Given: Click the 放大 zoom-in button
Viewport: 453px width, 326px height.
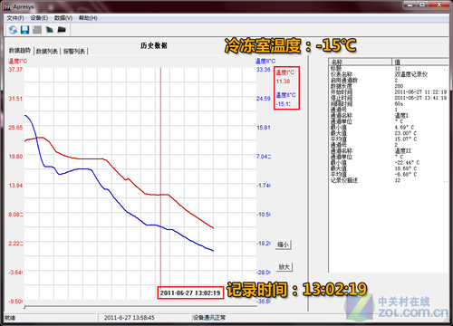Looking at the screenshot, I should (x=284, y=266).
